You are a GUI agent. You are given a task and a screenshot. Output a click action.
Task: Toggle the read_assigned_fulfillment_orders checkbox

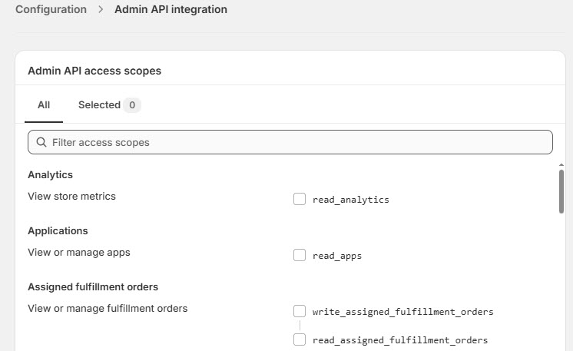[x=300, y=339]
